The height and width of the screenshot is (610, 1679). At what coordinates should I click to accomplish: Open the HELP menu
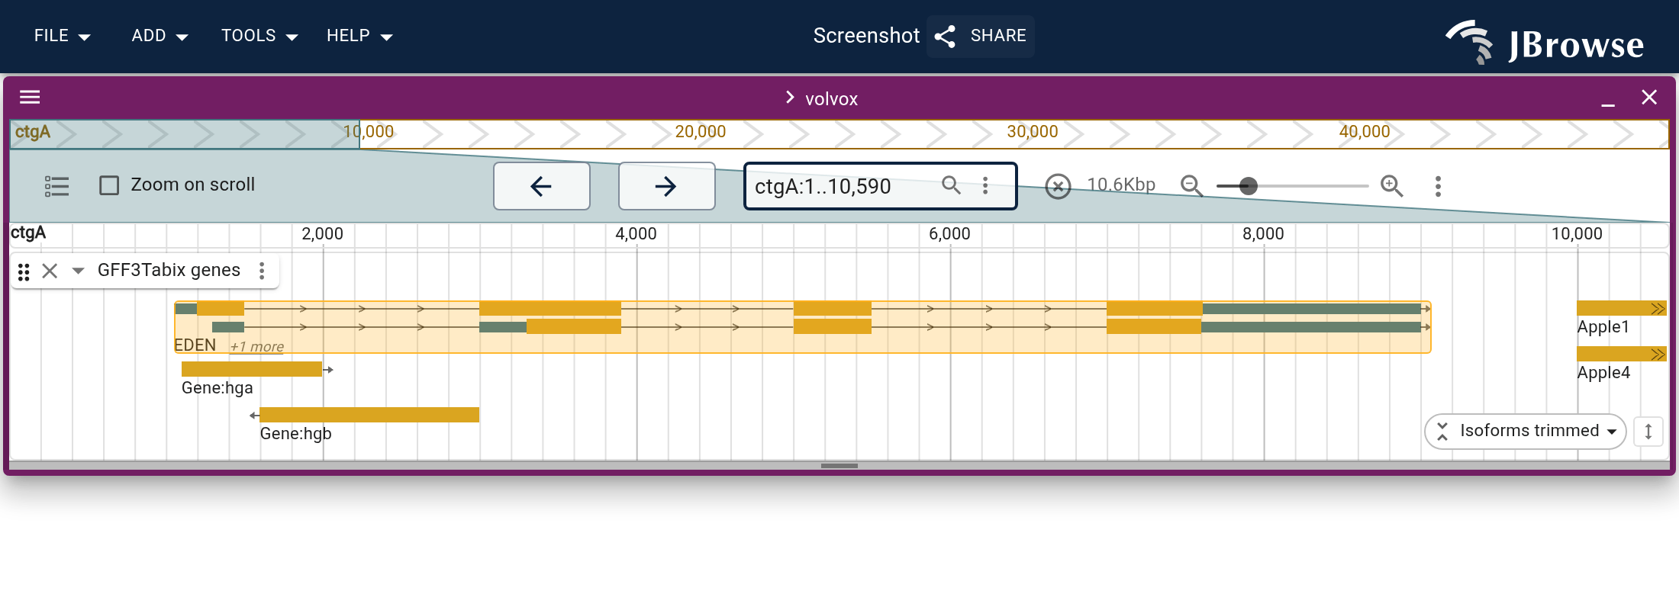[x=359, y=36]
